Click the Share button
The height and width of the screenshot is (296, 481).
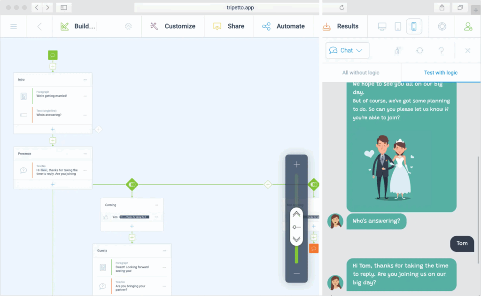click(229, 27)
